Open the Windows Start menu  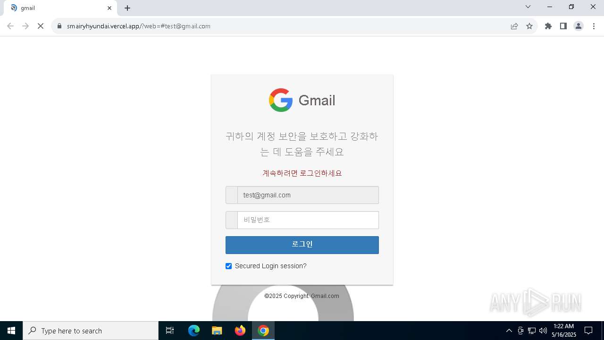[x=11, y=331]
